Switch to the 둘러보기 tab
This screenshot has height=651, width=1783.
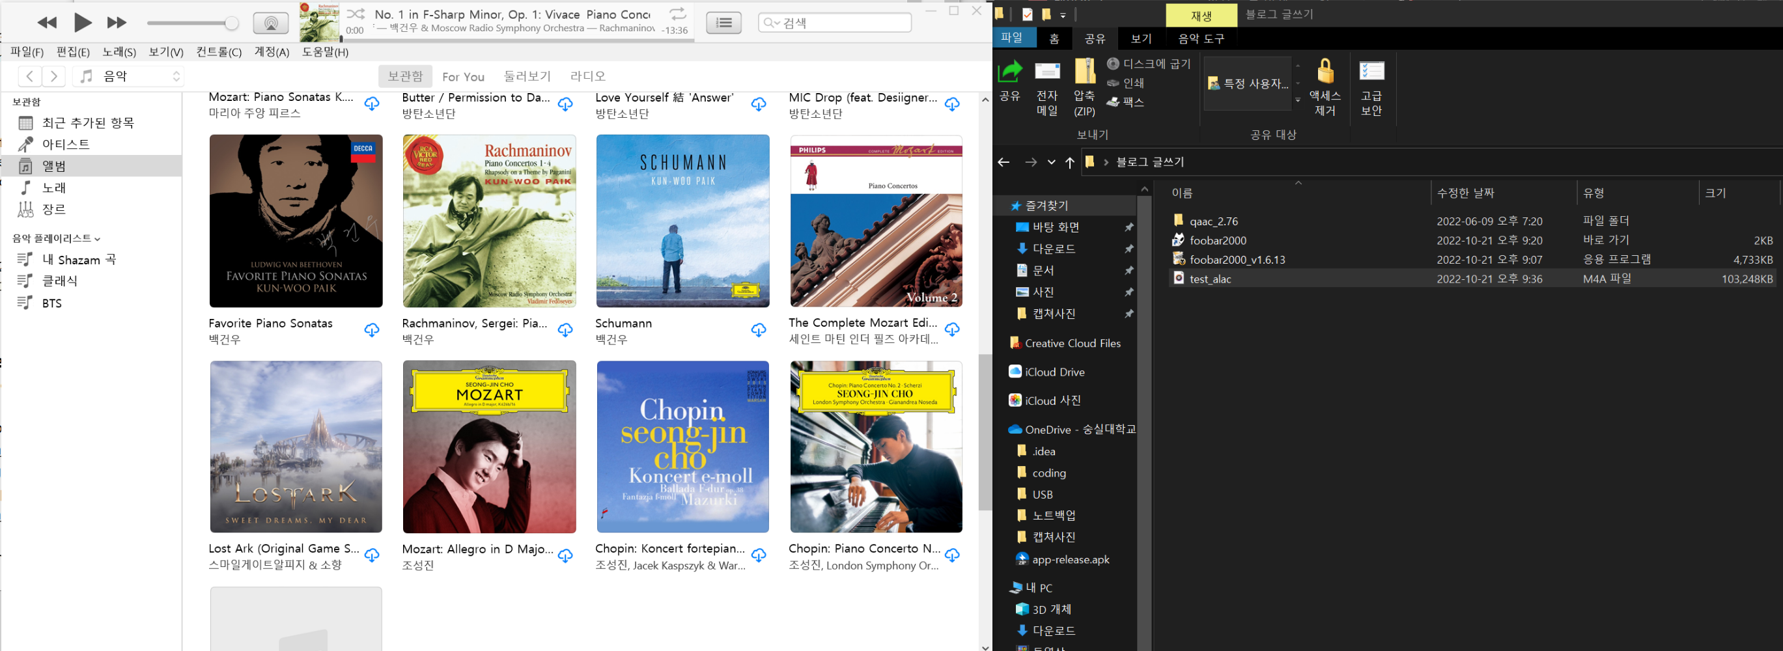click(x=527, y=76)
